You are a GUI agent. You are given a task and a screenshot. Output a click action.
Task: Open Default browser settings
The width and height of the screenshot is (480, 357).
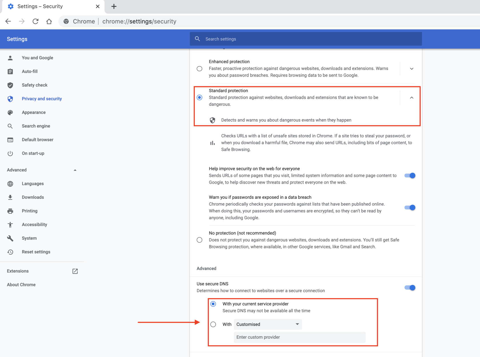[x=38, y=140]
